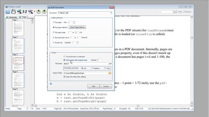Image resolution: width=209 pixels, height=117 pixels.
Task: Click the thumbnail panel scrollbar down arrow
Action: point(32,105)
